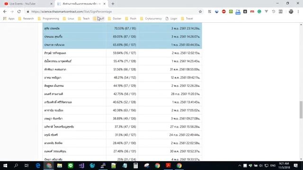The height and width of the screenshot is (170, 303).
Task: Select the timestamp ending 23:14:26
Action: click(x=186, y=28)
